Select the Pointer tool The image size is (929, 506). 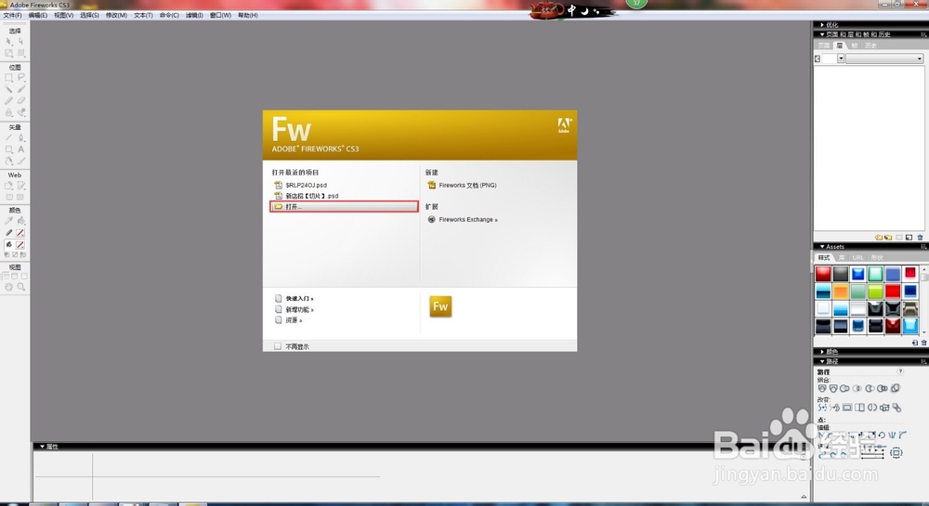(9, 42)
